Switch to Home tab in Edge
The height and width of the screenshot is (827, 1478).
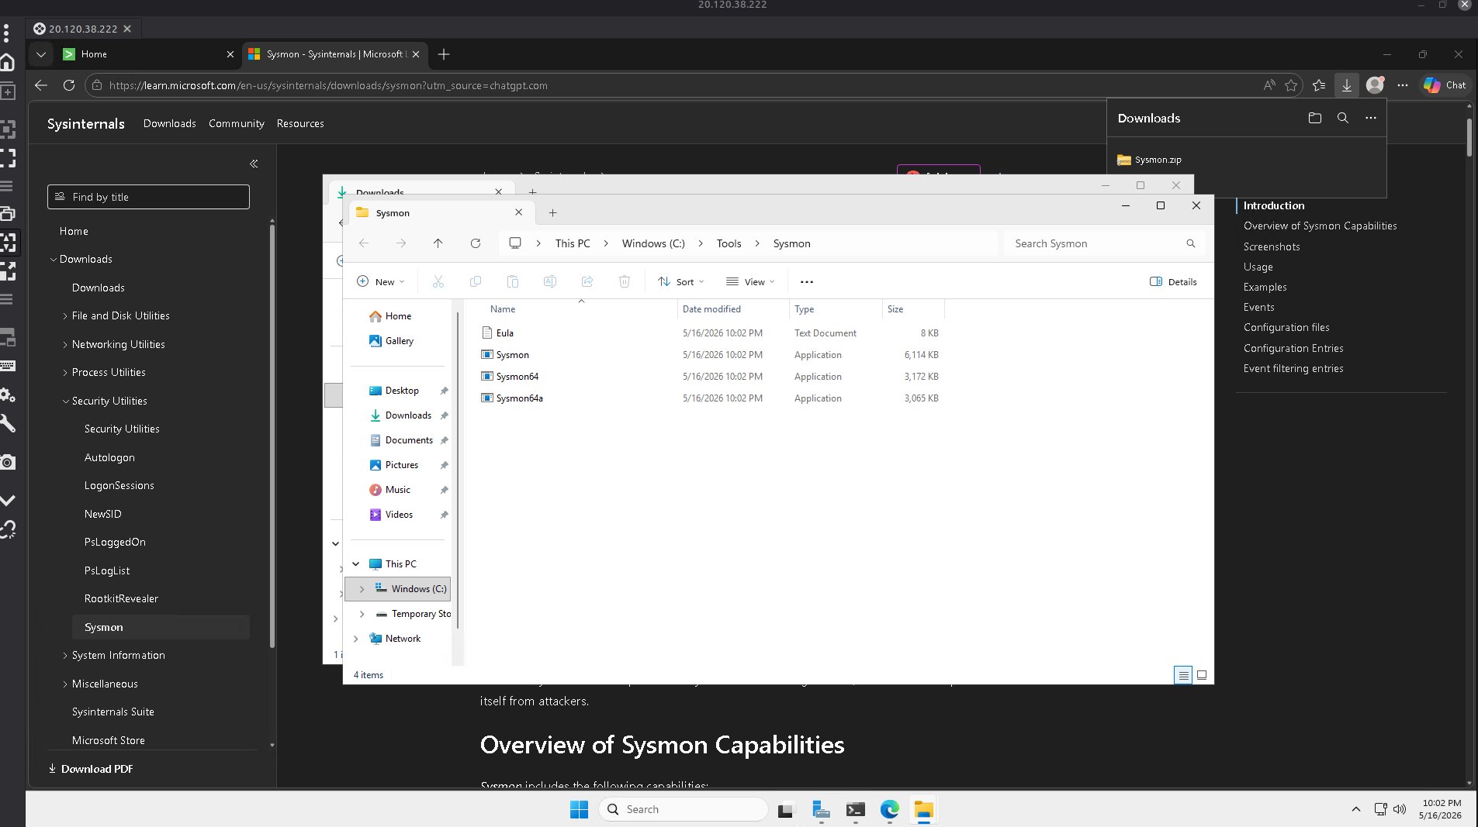pyautogui.click(x=147, y=54)
